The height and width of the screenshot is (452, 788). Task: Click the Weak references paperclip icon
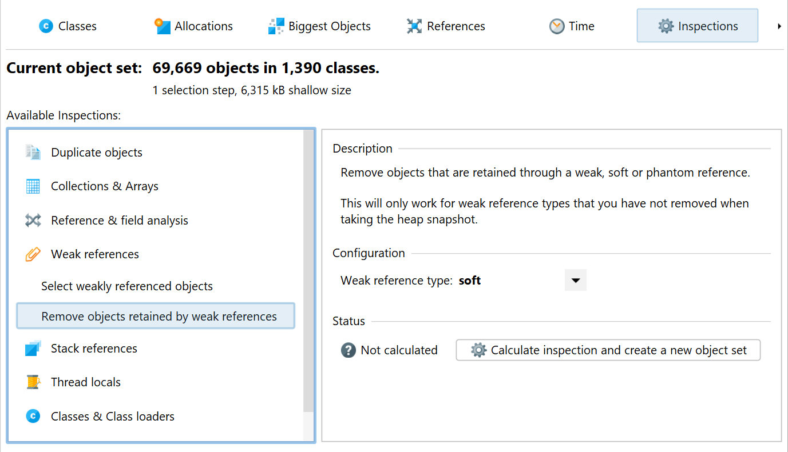pos(33,254)
